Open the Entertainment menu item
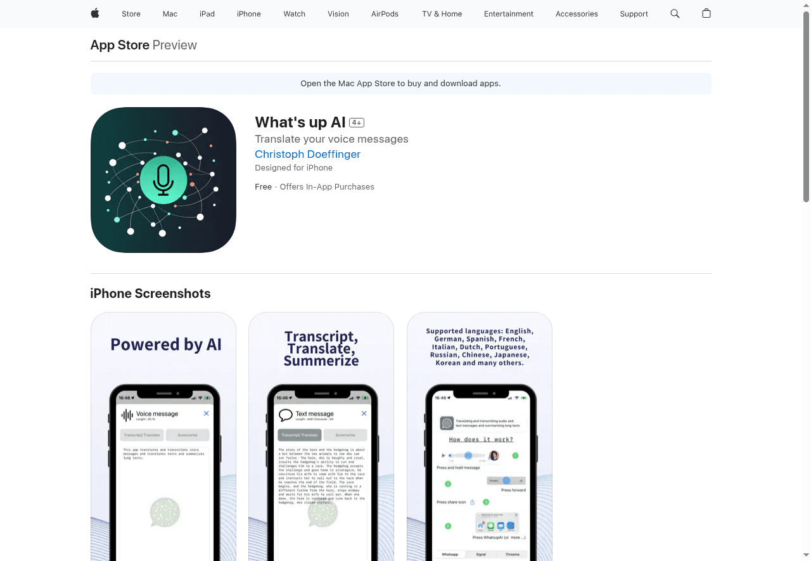This screenshot has width=811, height=561. point(509,14)
